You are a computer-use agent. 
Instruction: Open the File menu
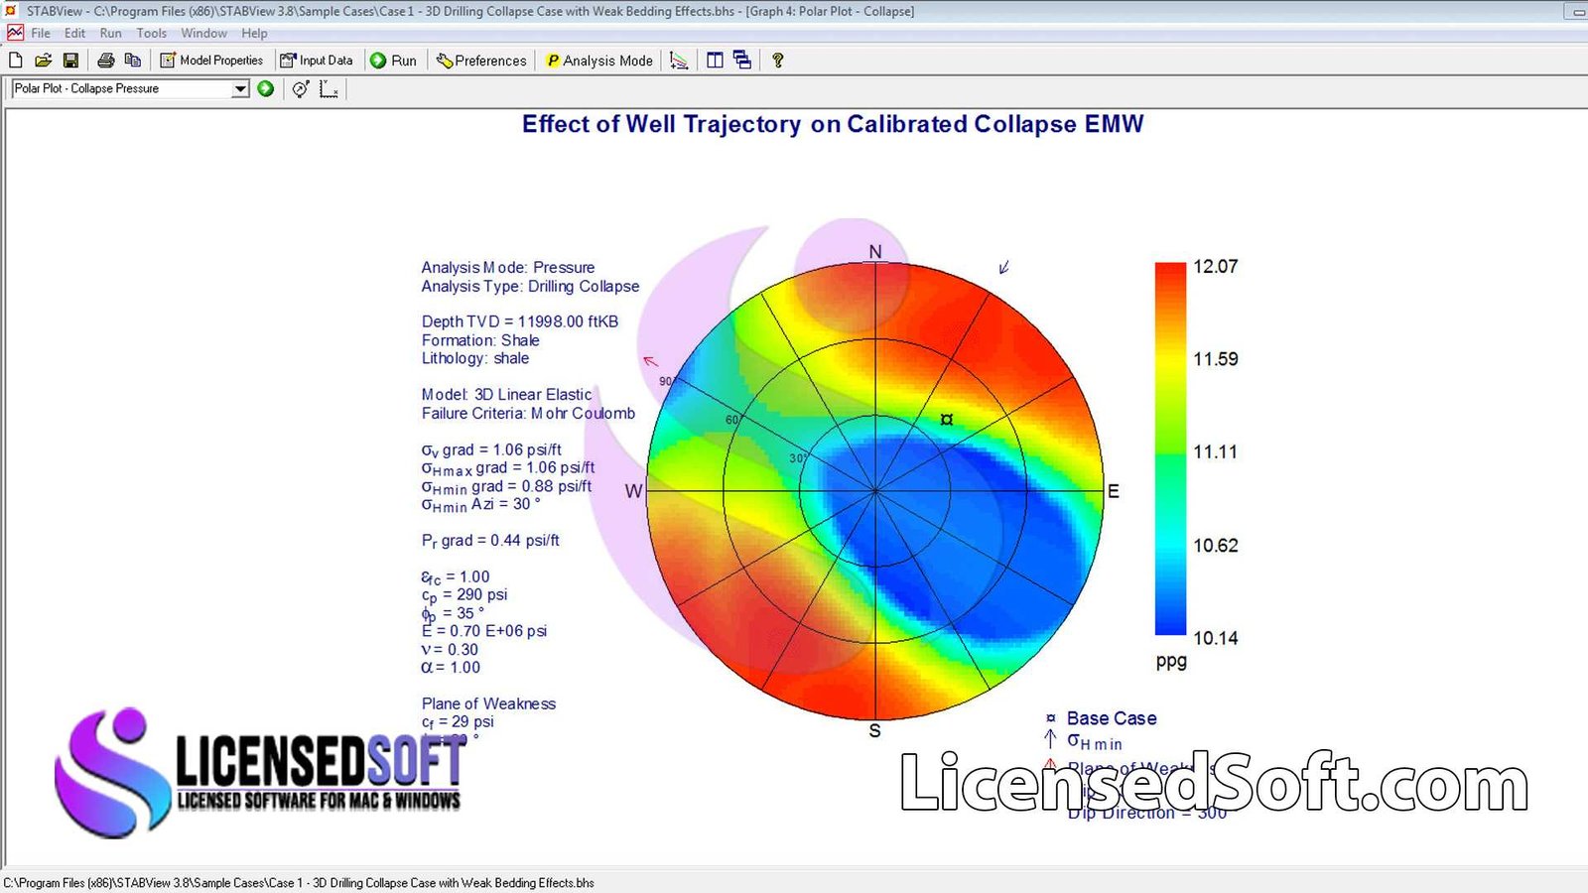[41, 33]
